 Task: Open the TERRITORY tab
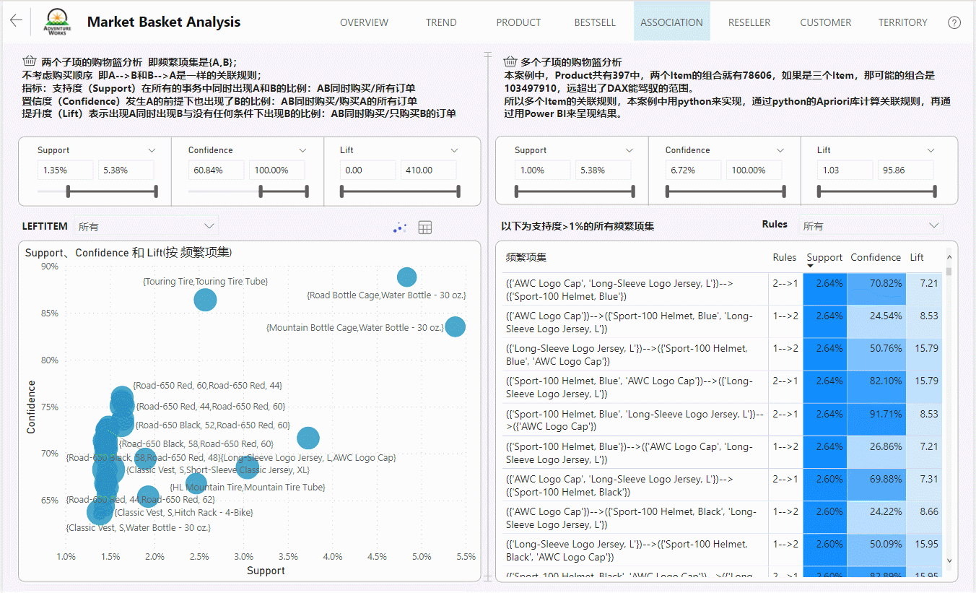pos(902,22)
